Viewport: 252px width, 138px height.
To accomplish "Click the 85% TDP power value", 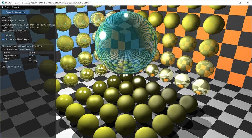I will pyautogui.click(x=32, y=61).
